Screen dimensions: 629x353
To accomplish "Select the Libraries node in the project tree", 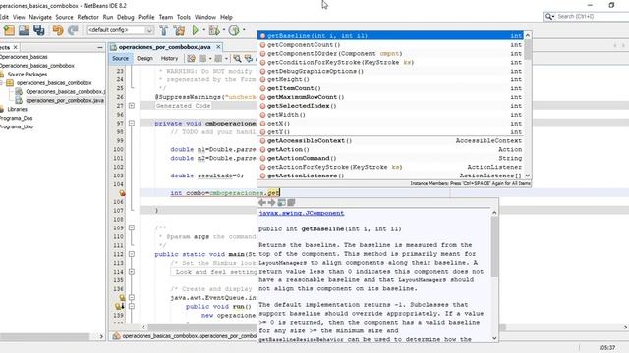I will (x=18, y=109).
